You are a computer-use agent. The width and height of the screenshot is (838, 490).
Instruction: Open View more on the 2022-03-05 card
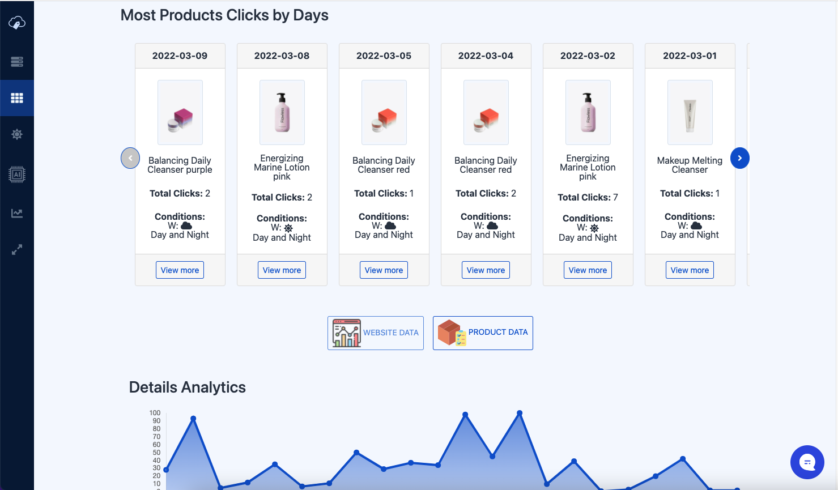click(384, 270)
